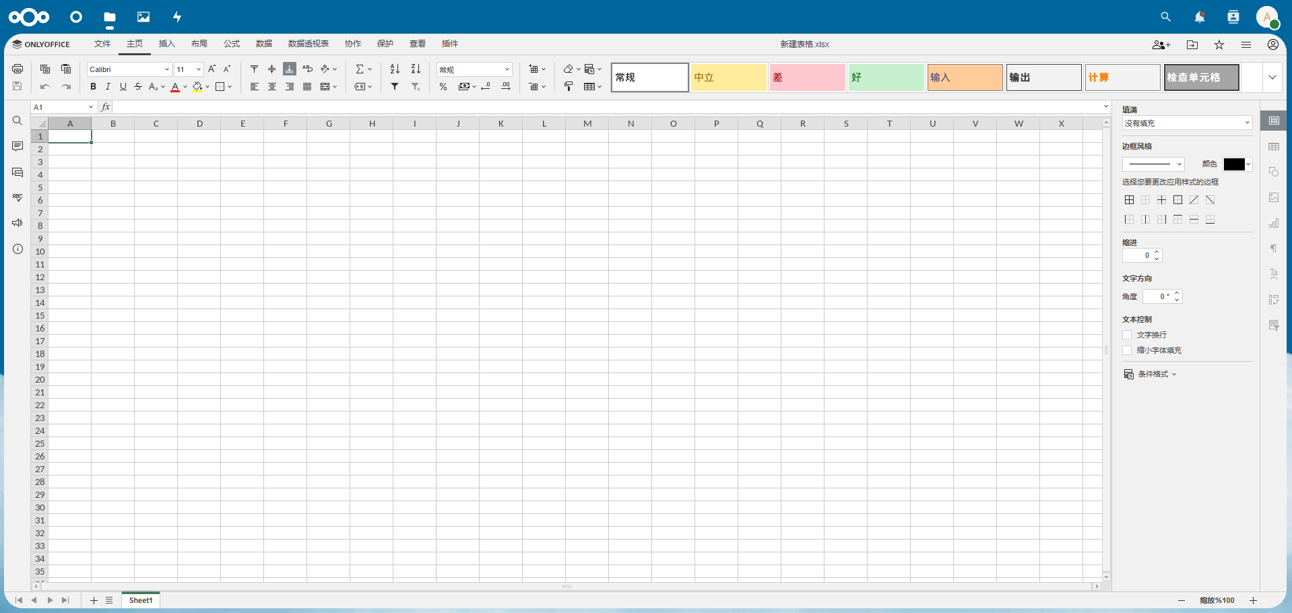Open the border color black swatch

(1237, 164)
